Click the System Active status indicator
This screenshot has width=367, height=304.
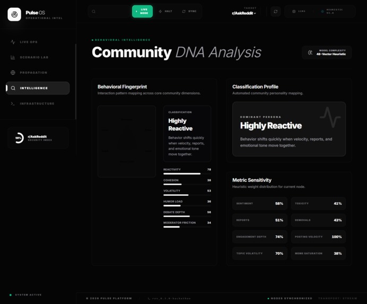[x=25, y=295]
